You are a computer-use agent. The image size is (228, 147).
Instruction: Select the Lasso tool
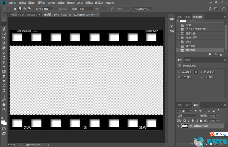pyautogui.click(x=4, y=29)
